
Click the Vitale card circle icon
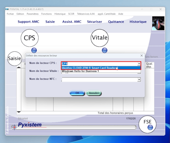pos(99,38)
